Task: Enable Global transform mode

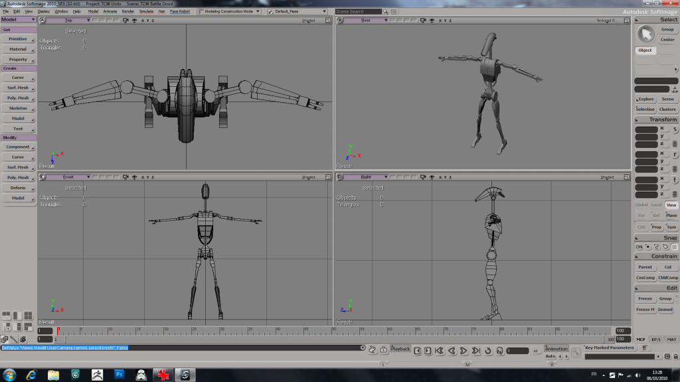Action: pyautogui.click(x=641, y=205)
